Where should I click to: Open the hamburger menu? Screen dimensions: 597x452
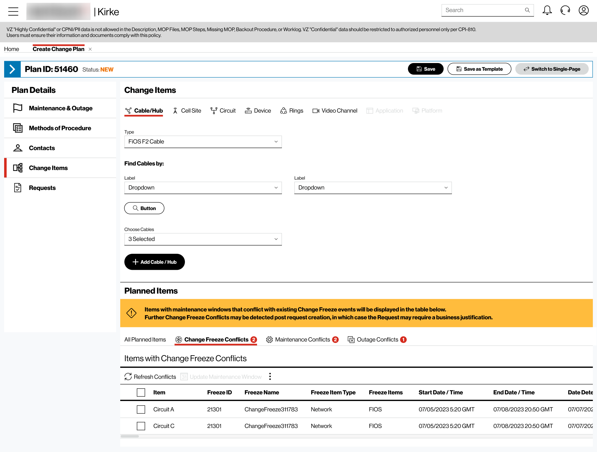point(13,11)
